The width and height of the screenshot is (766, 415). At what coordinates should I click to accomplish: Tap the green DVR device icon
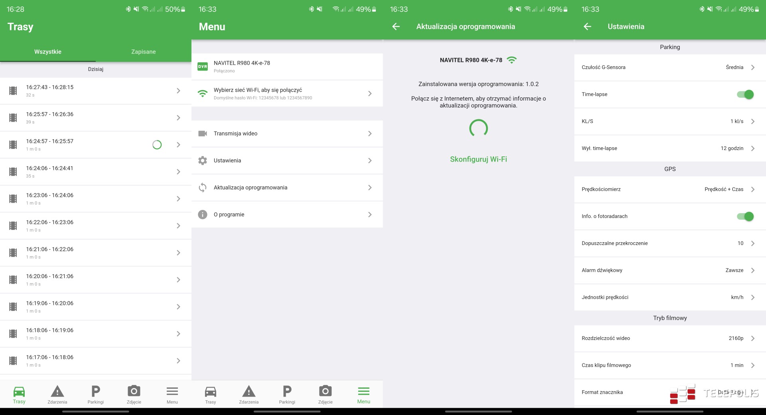click(x=203, y=67)
